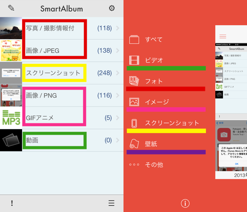Tap the phone icon beside スクリーンショット
The height and width of the screenshot is (212, 247).
tap(134, 123)
